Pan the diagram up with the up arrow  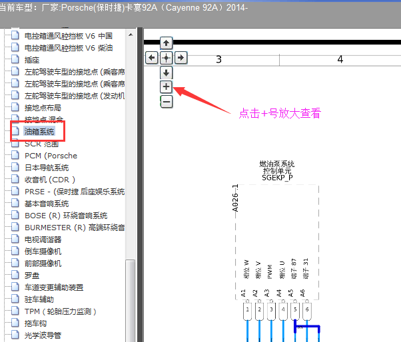167,43
